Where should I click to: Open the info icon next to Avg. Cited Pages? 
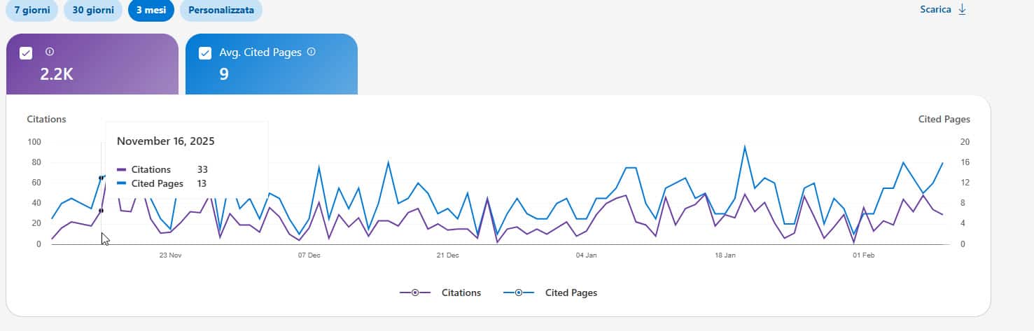point(312,52)
